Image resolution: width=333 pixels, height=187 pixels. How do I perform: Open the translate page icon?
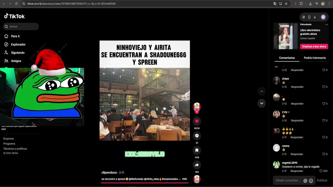coord(275,4)
